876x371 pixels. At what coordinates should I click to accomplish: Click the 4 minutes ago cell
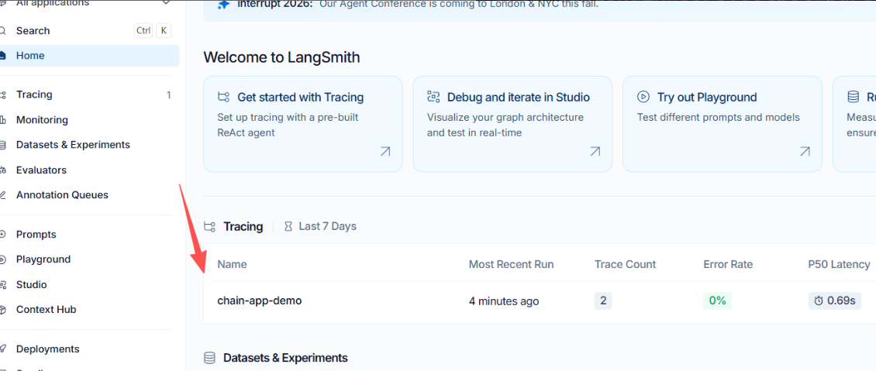[504, 301]
